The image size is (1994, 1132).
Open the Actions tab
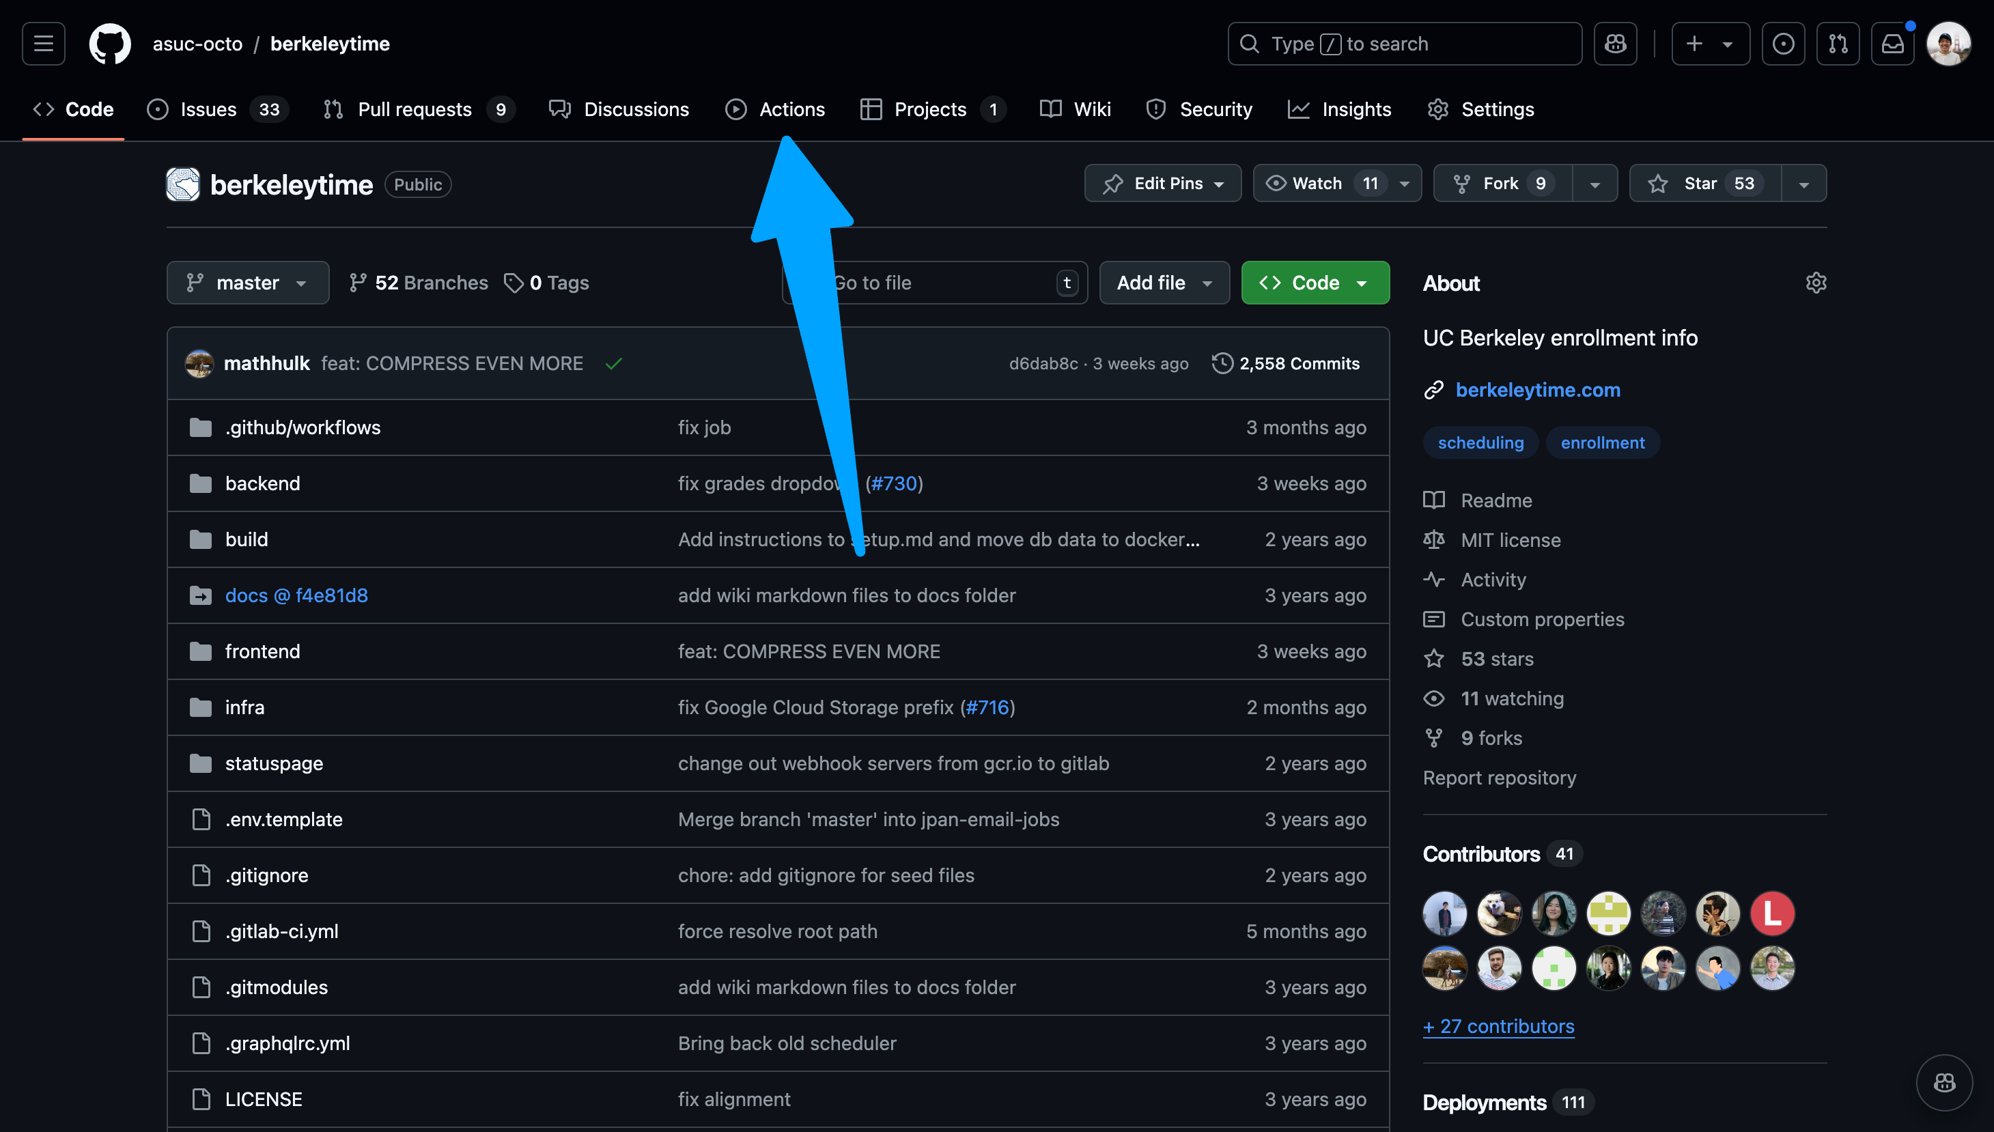pos(775,110)
